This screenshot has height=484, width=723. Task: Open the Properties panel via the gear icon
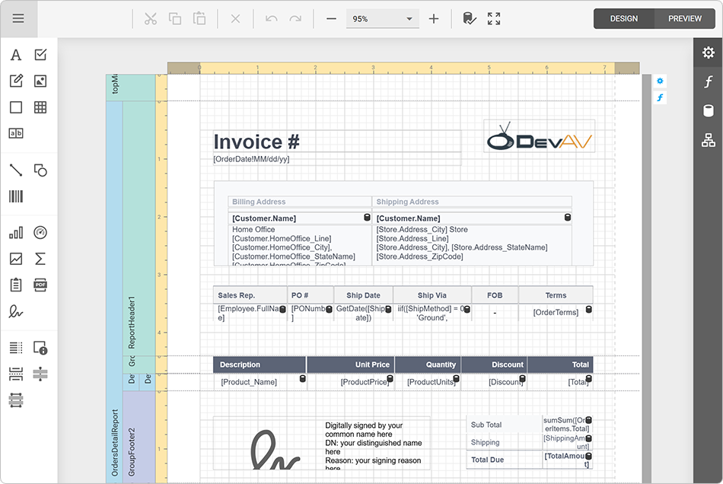709,53
